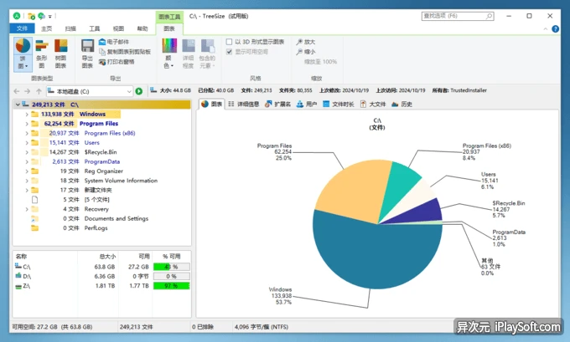Image resolution: width=570 pixels, height=342 pixels.
Task: Switch to the File Ages tab
Action: [x=339, y=104]
